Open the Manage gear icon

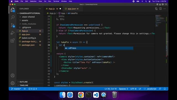point(12,83)
